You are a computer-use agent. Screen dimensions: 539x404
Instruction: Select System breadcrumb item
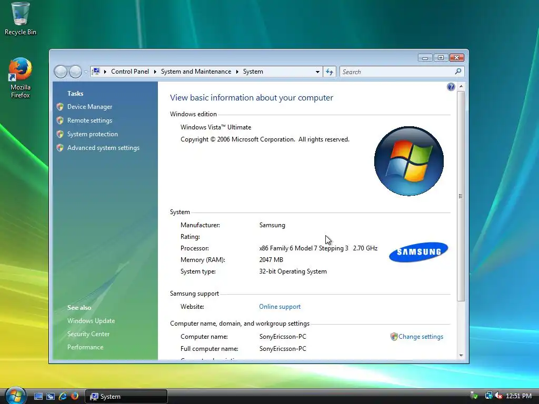253,72
